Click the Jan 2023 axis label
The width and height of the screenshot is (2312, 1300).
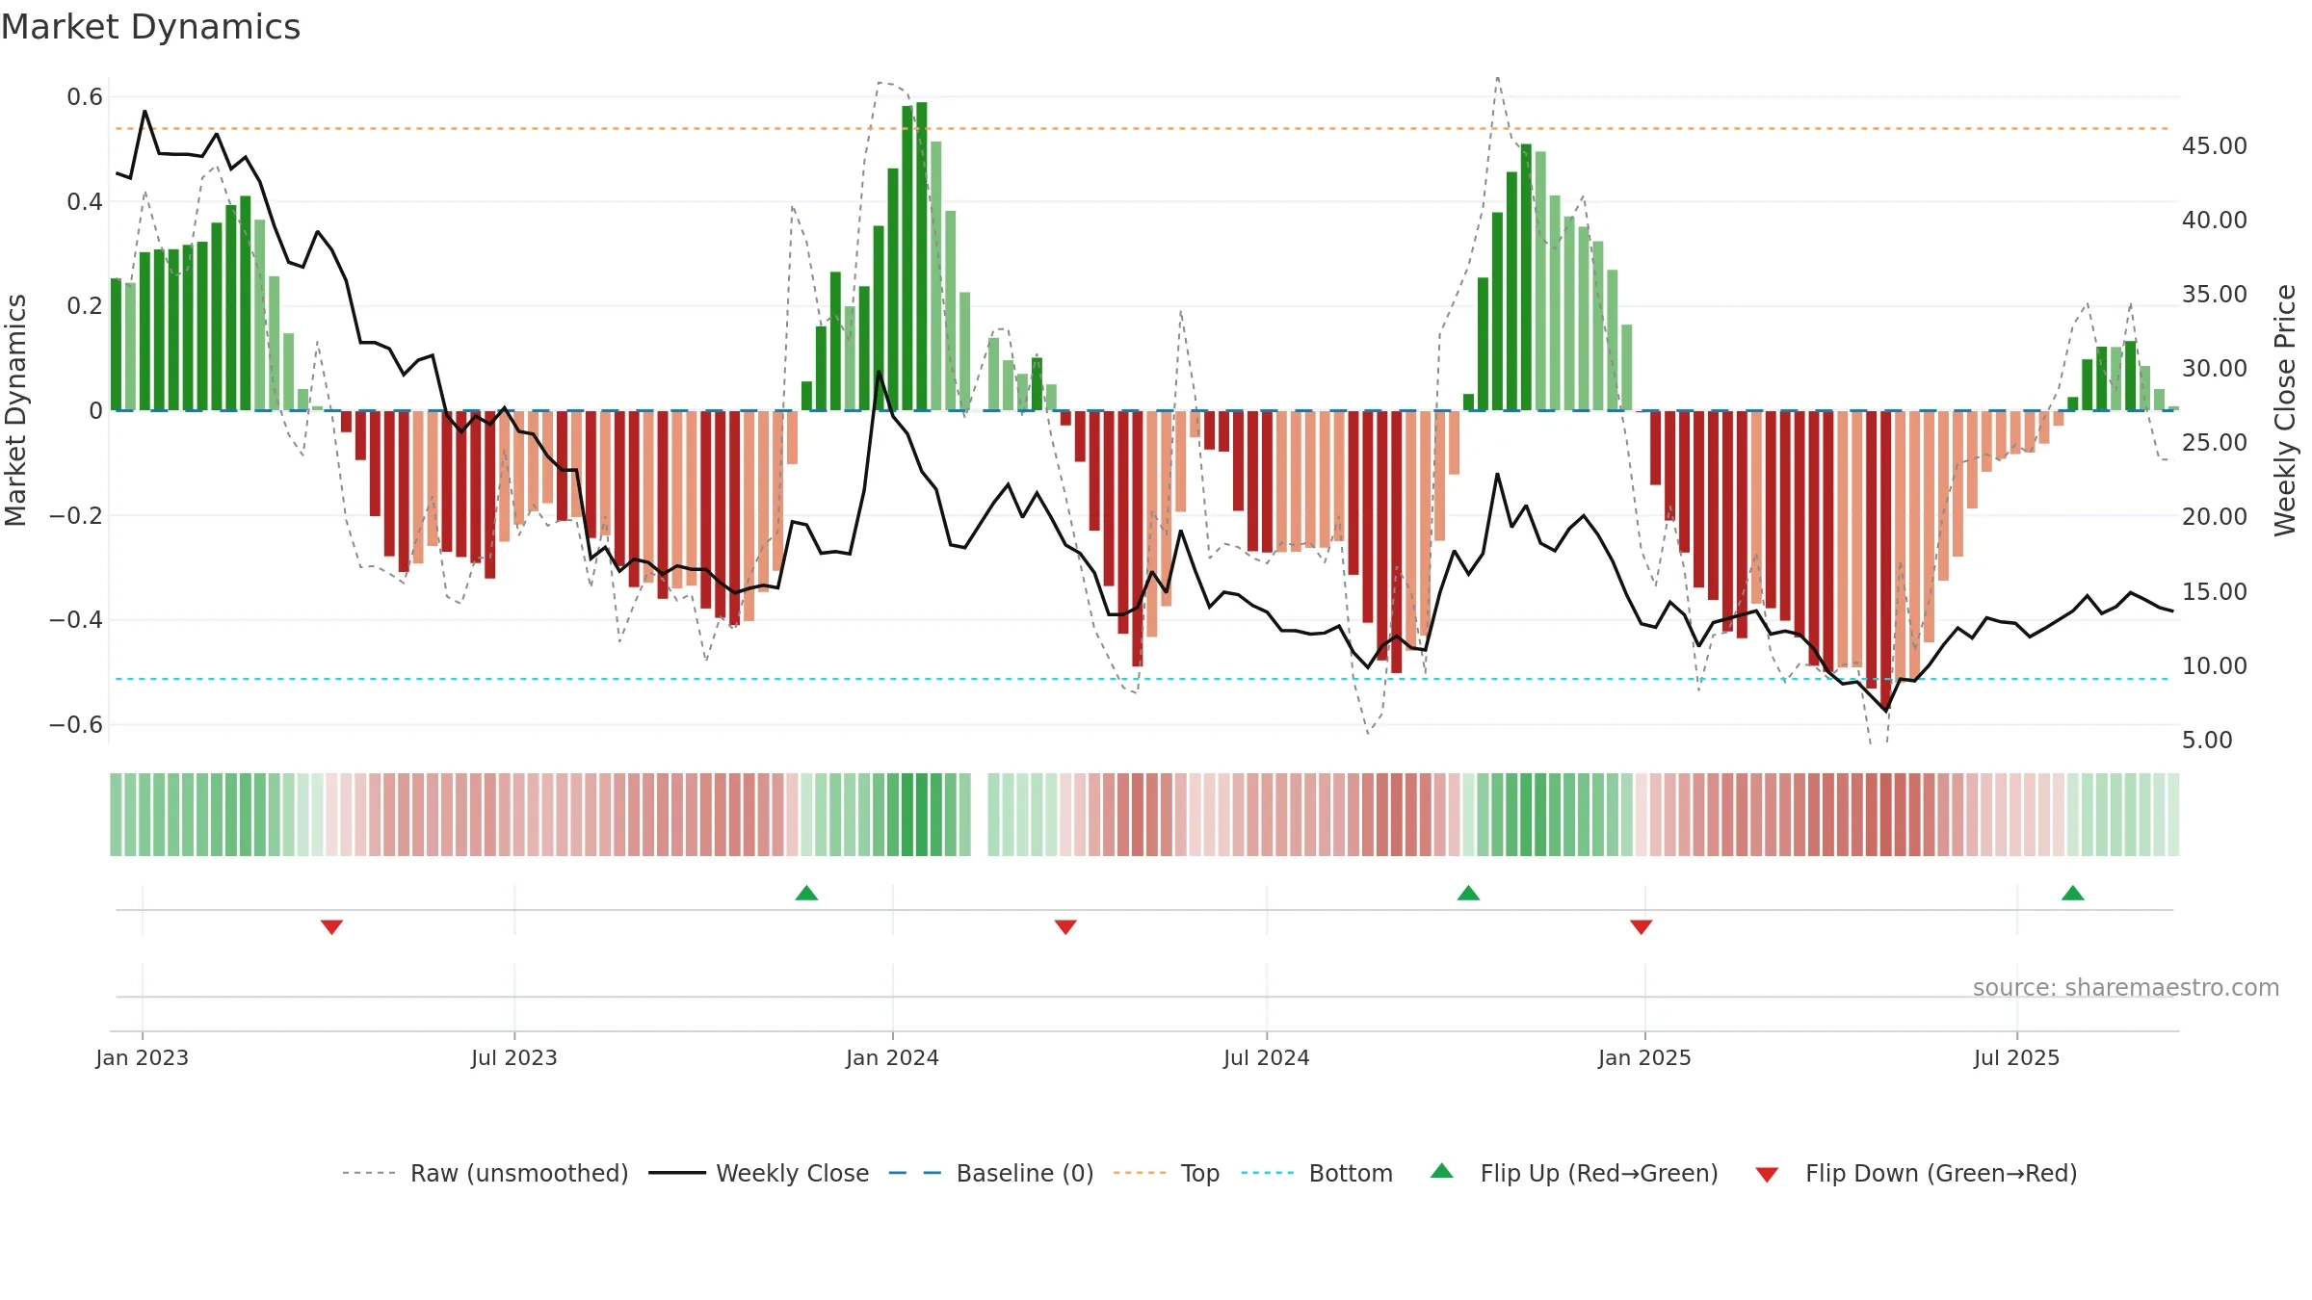[x=143, y=1057]
